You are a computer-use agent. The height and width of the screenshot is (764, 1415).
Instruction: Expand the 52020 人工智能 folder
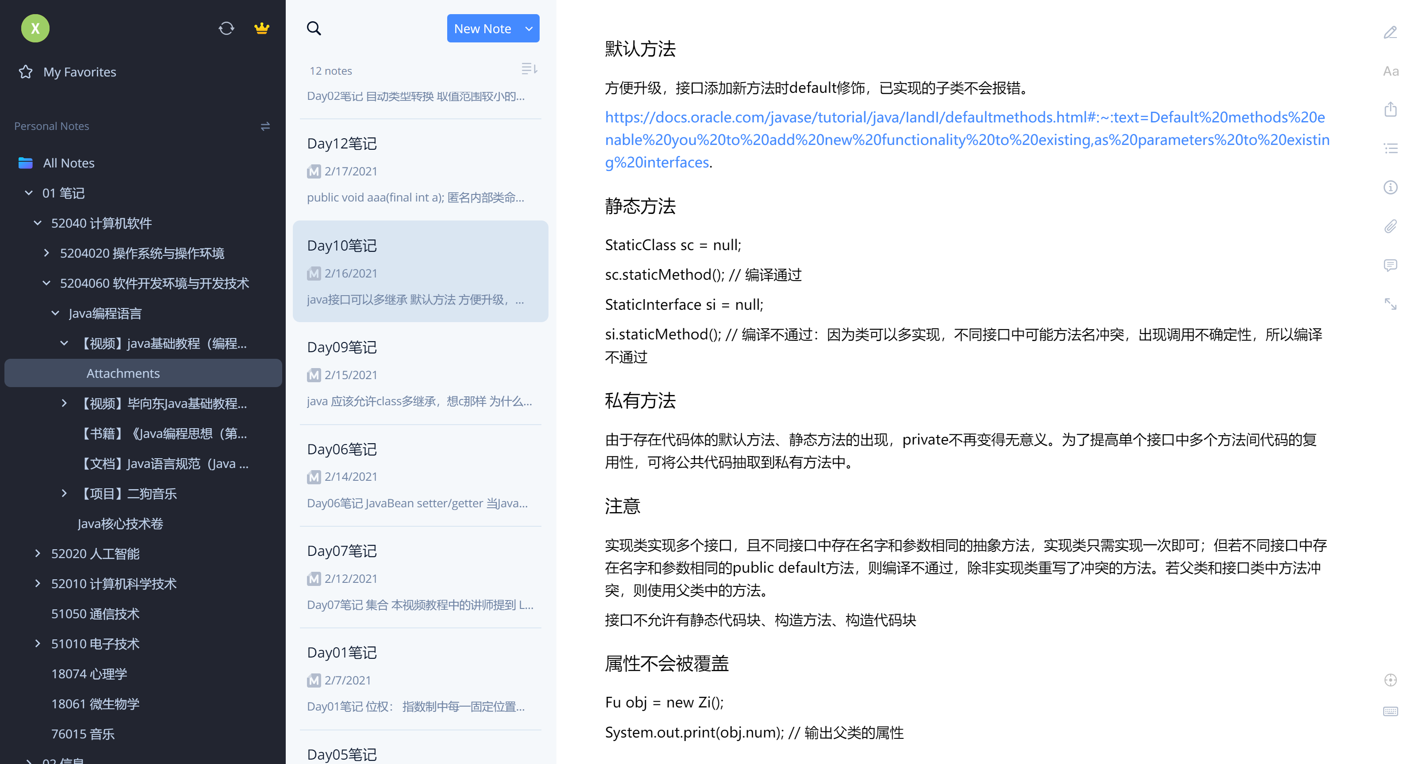tap(38, 553)
